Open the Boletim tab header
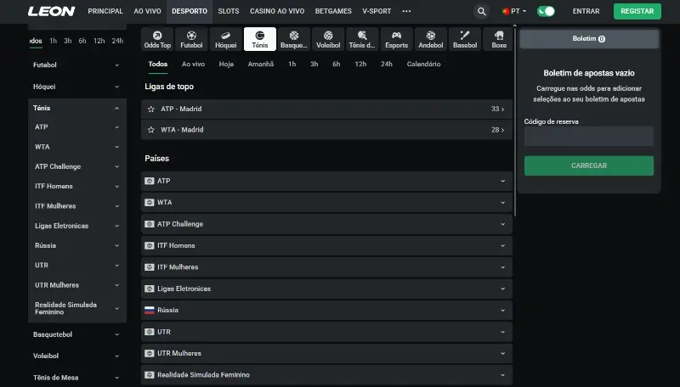 [588, 39]
